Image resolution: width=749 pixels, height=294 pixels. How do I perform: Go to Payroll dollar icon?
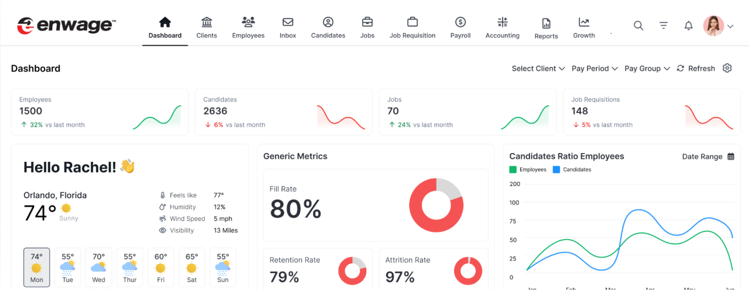pyautogui.click(x=460, y=22)
